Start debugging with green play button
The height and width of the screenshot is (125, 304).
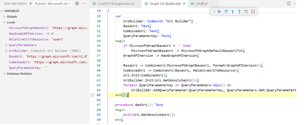[31, 4]
